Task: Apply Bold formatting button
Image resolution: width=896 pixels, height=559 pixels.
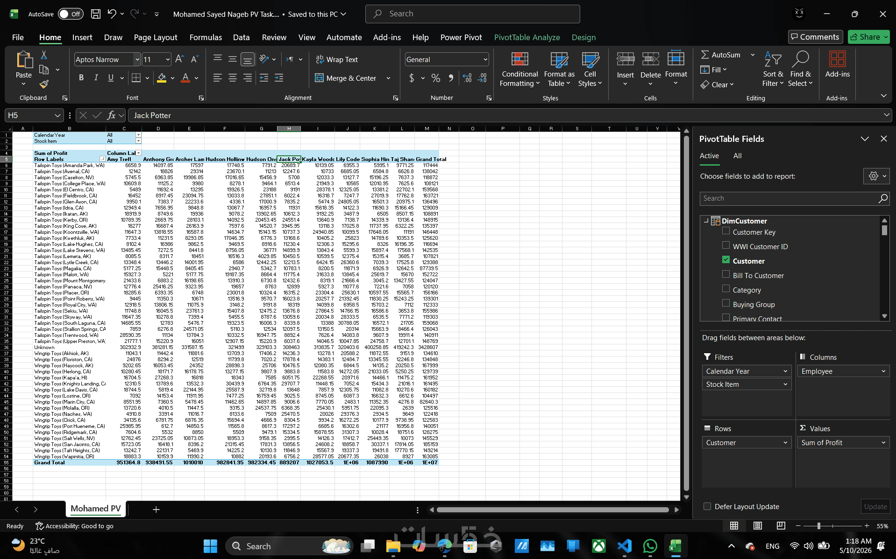Action: [x=81, y=78]
